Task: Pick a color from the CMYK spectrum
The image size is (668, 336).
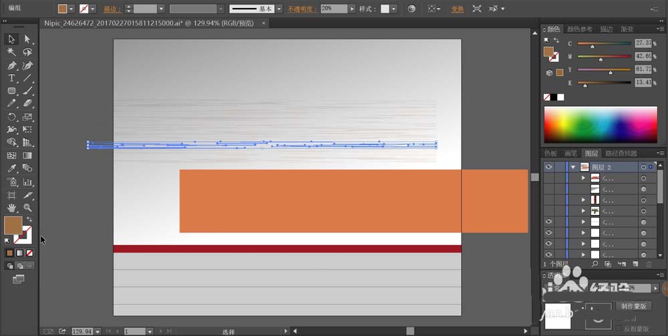Action: click(x=601, y=124)
